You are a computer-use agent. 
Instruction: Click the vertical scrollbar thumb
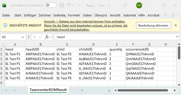click(179, 53)
